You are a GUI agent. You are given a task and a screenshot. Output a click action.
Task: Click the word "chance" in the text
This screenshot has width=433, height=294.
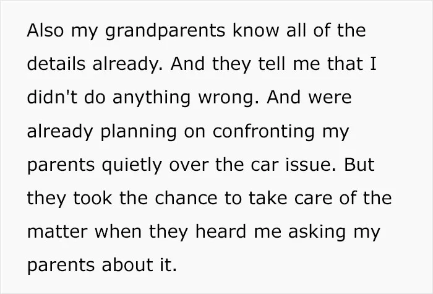pos(186,197)
